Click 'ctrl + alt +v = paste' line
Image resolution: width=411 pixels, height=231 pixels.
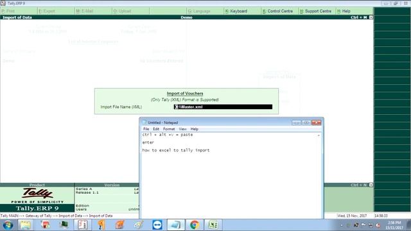pos(168,135)
